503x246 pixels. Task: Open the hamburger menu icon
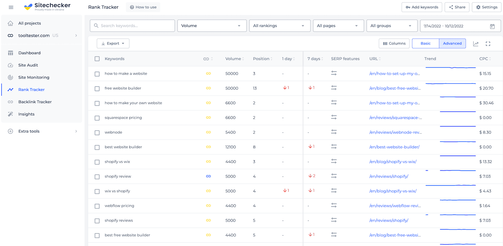11,7
